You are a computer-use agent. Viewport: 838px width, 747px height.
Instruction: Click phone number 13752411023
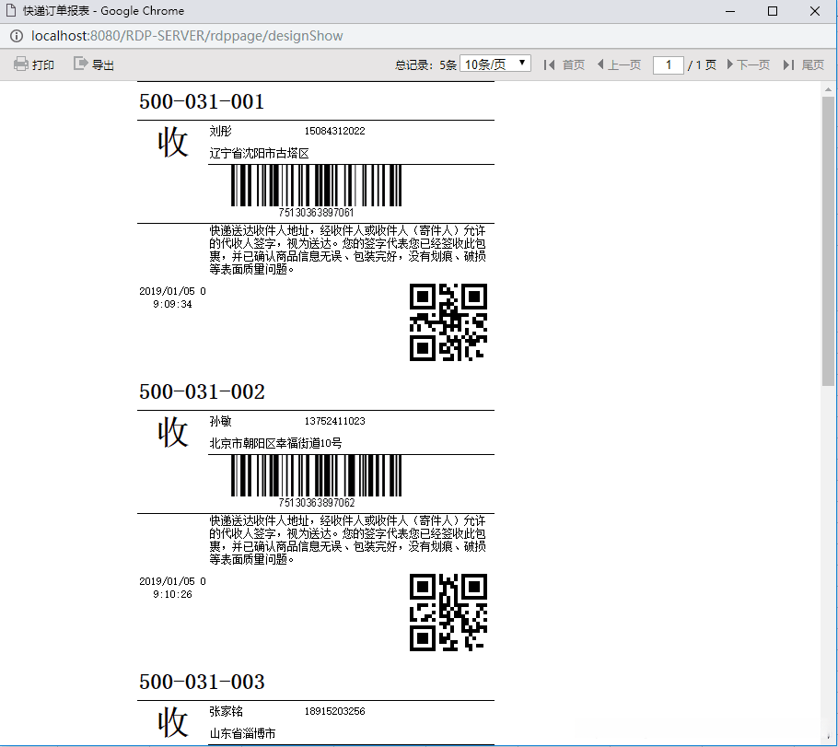[x=334, y=421]
